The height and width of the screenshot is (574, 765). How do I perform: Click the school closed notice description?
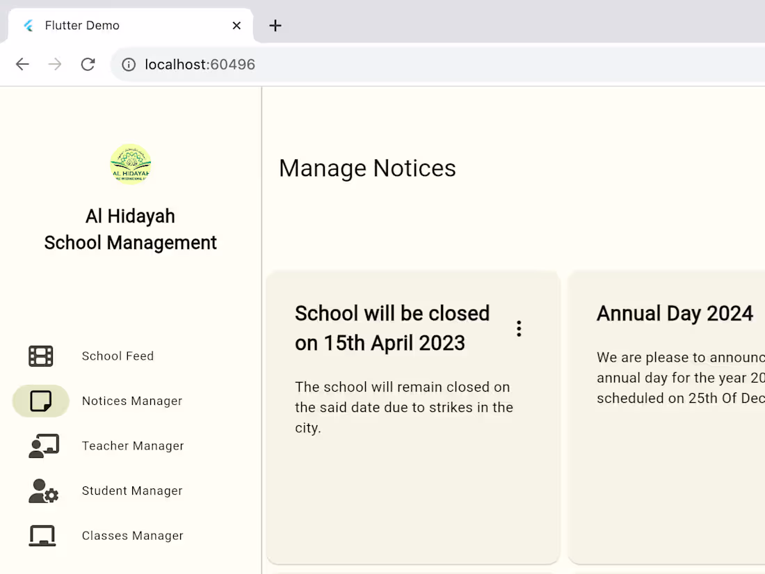point(404,407)
